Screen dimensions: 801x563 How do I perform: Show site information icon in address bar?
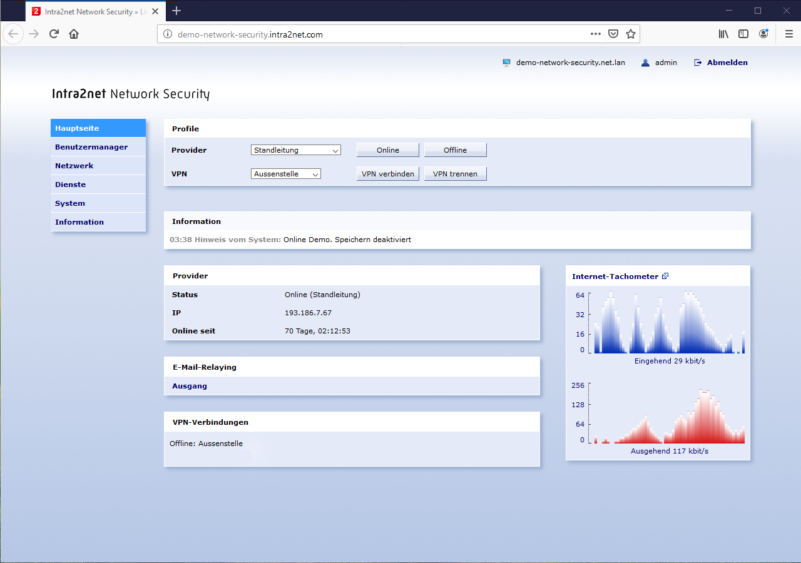(167, 34)
